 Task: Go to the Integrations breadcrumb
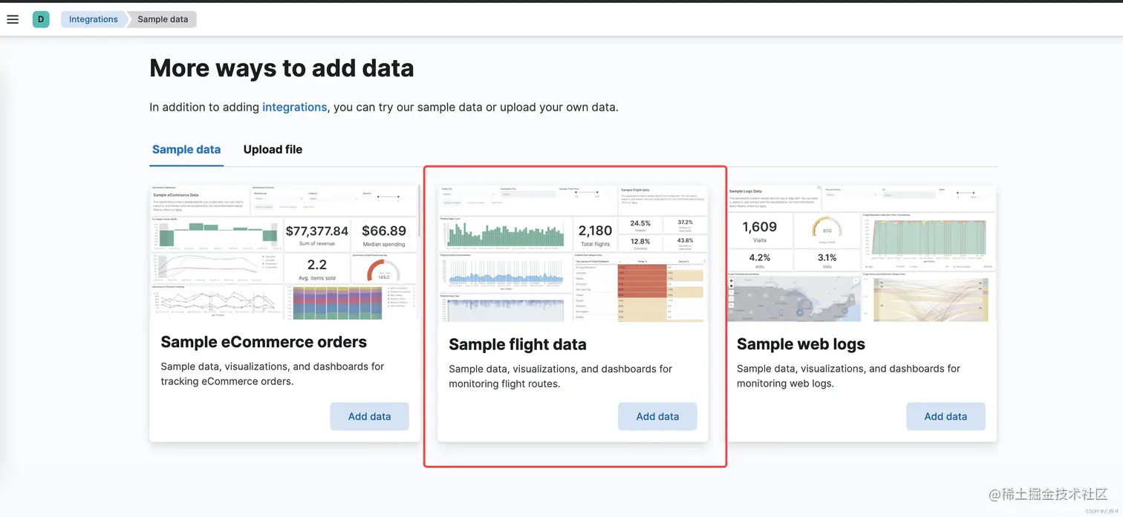(93, 19)
